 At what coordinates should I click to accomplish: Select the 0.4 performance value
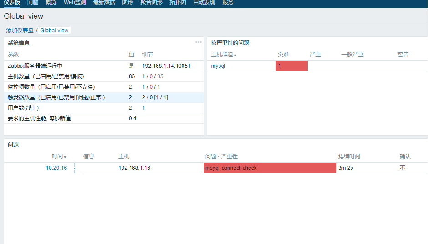coord(132,118)
